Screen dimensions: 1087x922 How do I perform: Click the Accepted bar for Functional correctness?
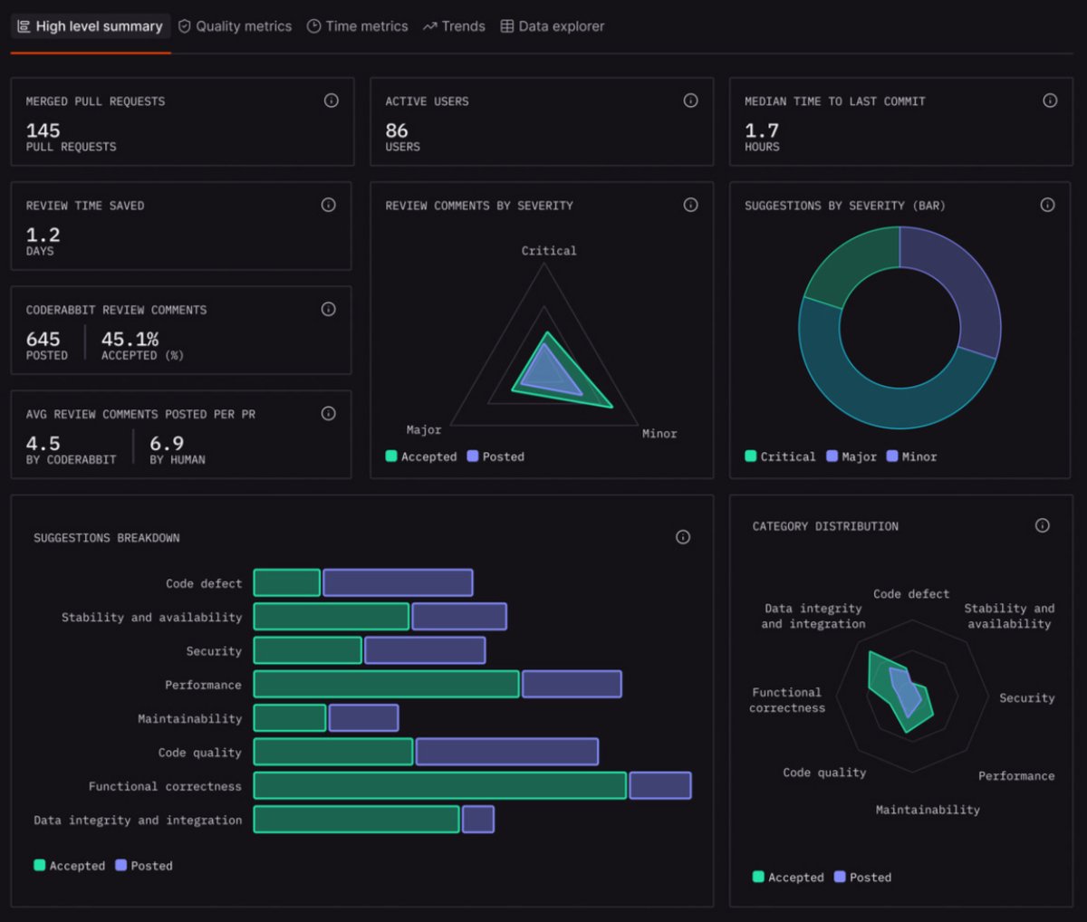[x=440, y=785]
